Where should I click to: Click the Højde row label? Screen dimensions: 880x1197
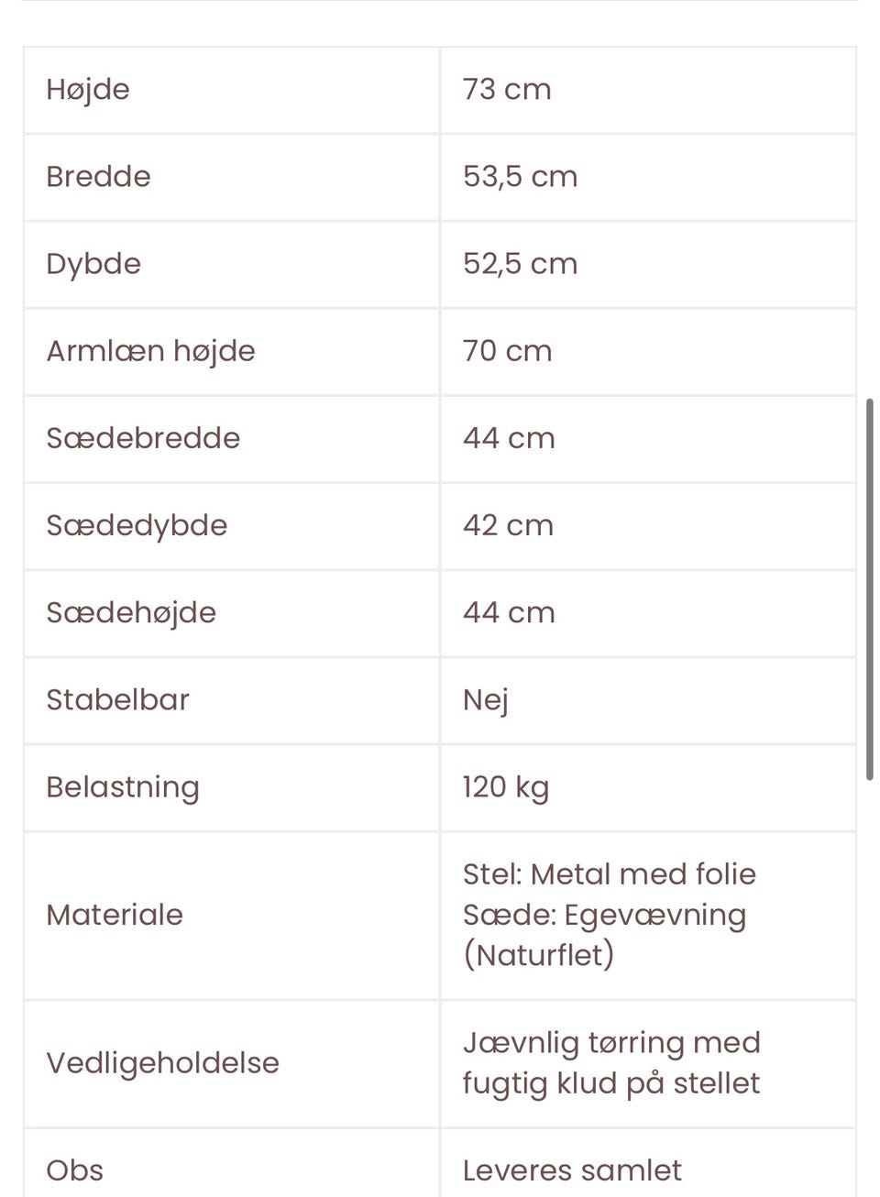pos(88,90)
